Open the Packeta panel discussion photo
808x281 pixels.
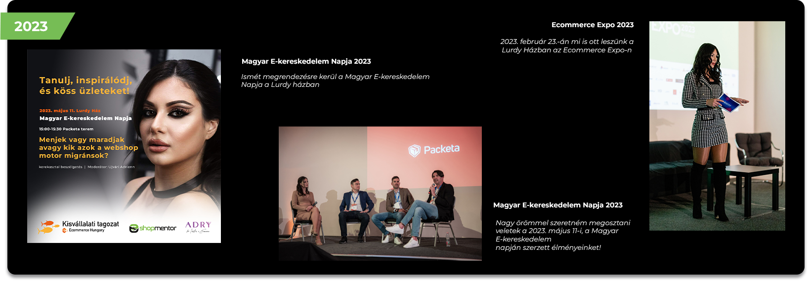click(380, 194)
